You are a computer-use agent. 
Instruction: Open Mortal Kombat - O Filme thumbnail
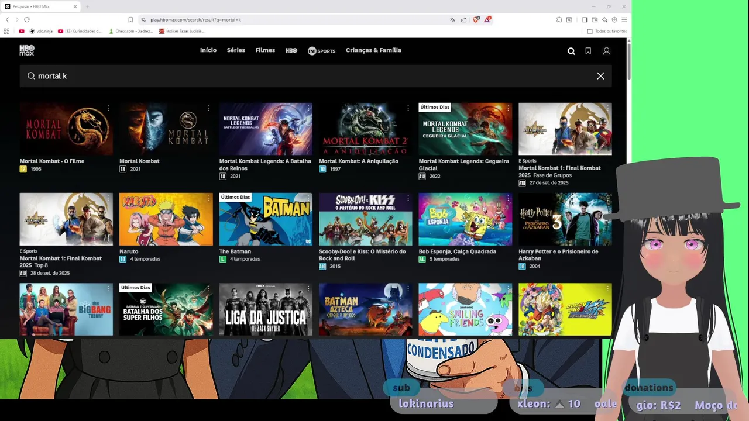click(66, 129)
